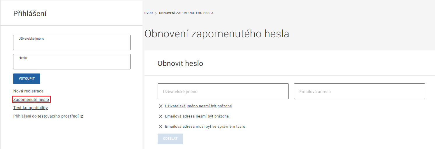Open the Test kompatibility link
Viewport: 435px width, 149px height.
[30, 108]
